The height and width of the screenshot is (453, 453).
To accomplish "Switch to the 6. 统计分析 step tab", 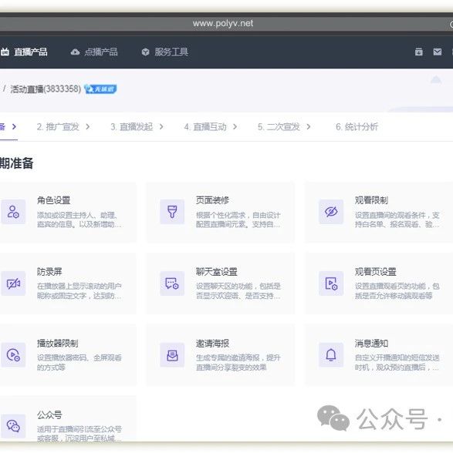I will (357, 127).
